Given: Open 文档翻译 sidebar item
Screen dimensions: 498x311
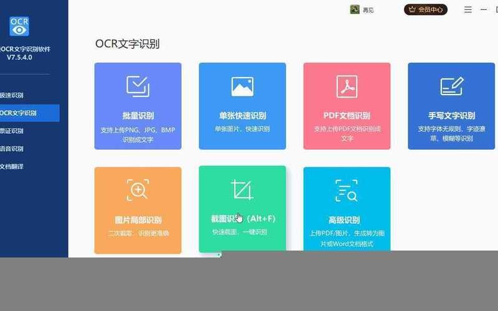Looking at the screenshot, I should click(x=11, y=166).
